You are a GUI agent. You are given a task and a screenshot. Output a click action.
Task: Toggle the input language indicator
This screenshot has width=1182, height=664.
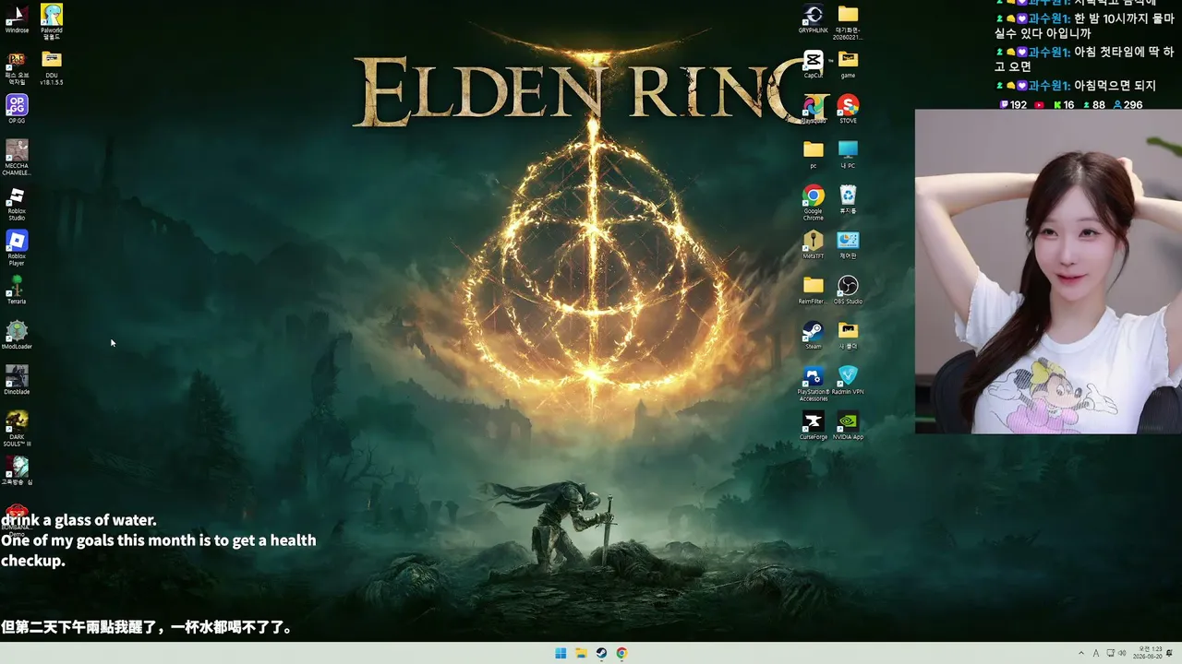pos(1096,654)
